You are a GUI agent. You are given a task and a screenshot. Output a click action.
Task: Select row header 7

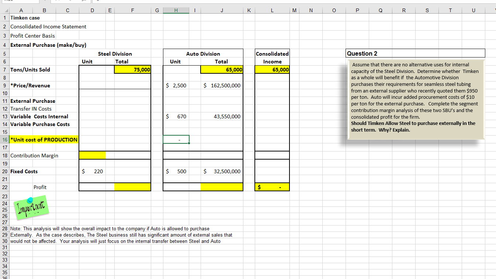coord(4,70)
